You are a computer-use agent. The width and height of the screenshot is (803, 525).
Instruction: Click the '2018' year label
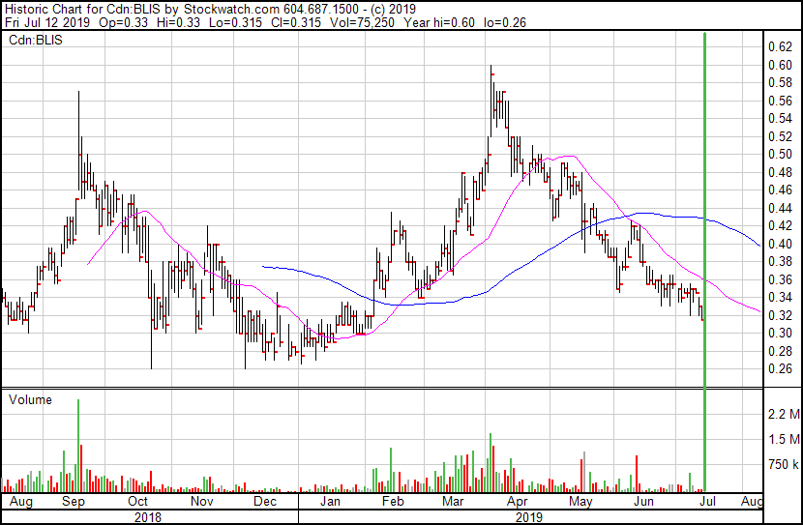click(147, 517)
